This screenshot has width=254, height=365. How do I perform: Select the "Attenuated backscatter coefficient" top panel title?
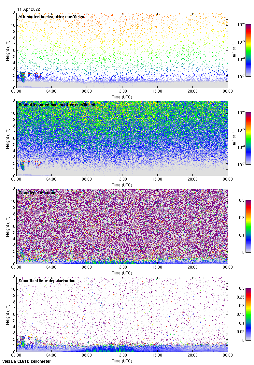pos(52,17)
